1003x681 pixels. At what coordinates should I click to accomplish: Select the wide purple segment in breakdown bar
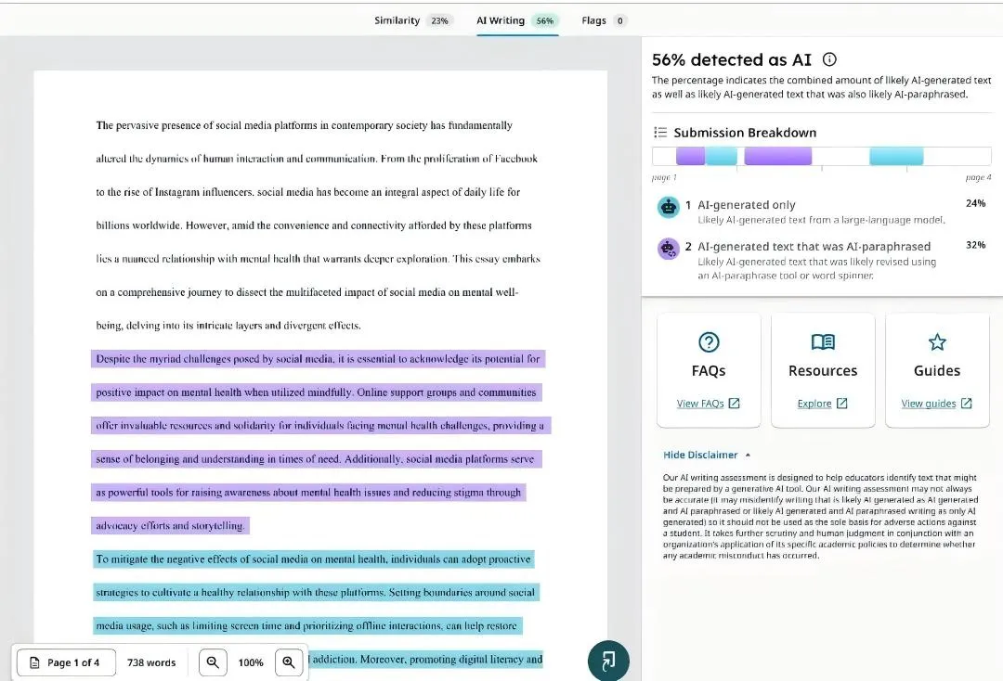(x=778, y=156)
